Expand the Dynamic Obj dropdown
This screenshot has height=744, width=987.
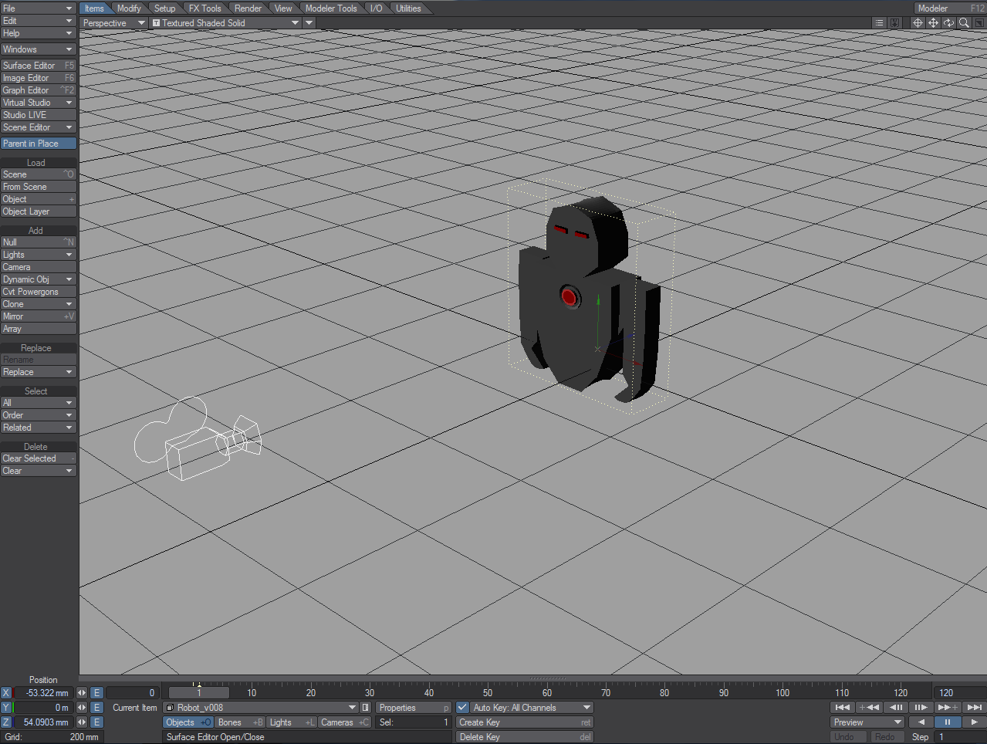[x=39, y=279]
